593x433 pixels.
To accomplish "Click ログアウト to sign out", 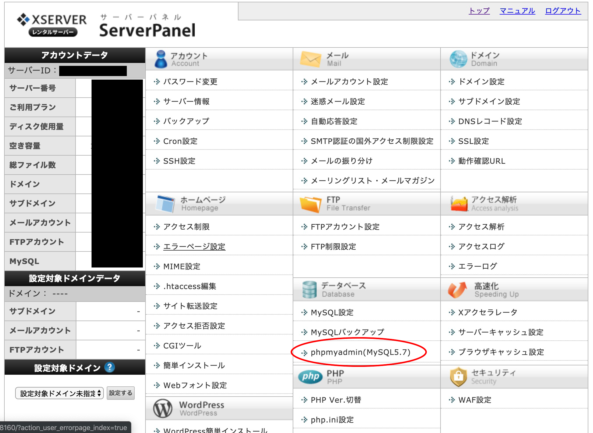I will (563, 11).
